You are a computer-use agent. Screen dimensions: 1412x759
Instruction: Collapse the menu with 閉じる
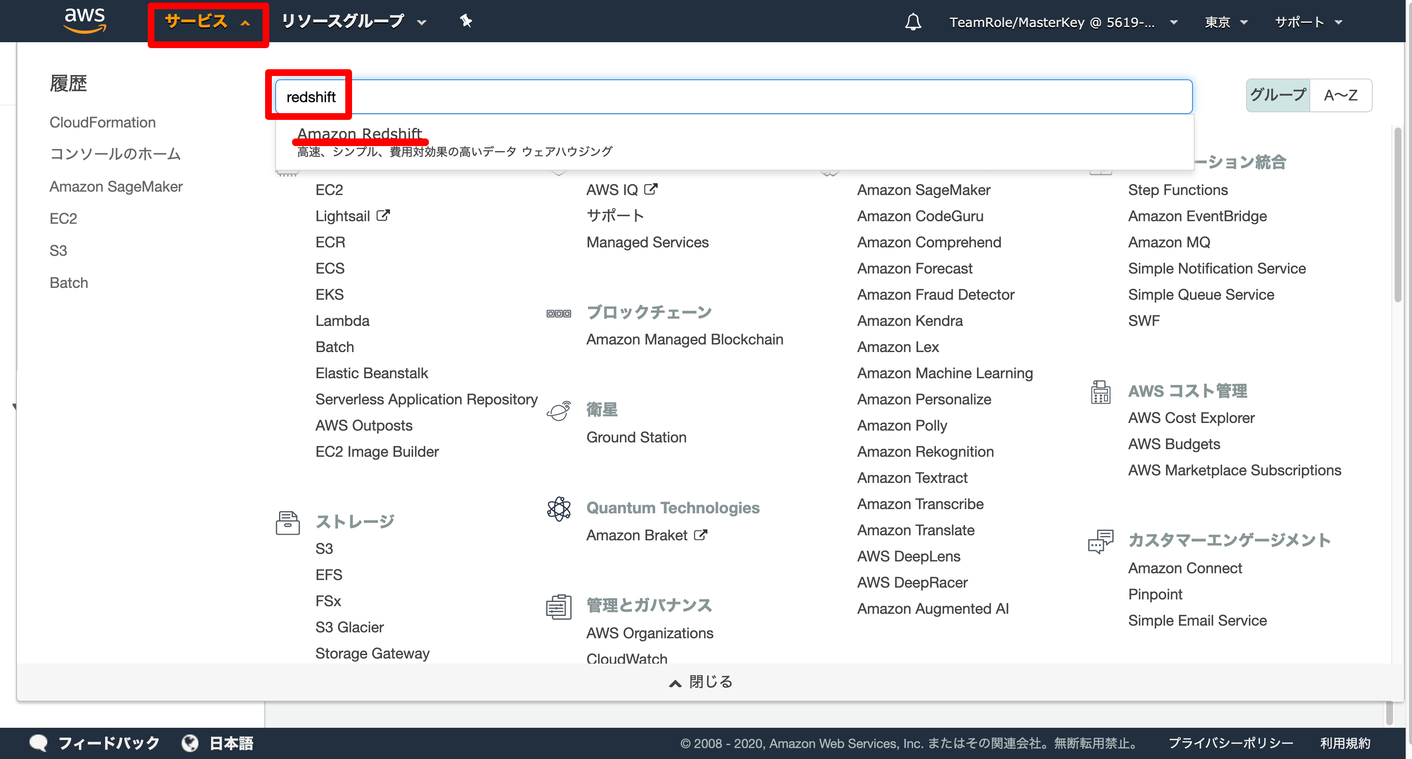pos(701,682)
